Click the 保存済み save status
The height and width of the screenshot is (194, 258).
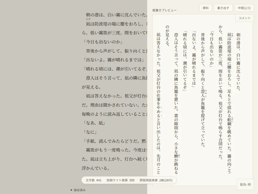coord(78,190)
